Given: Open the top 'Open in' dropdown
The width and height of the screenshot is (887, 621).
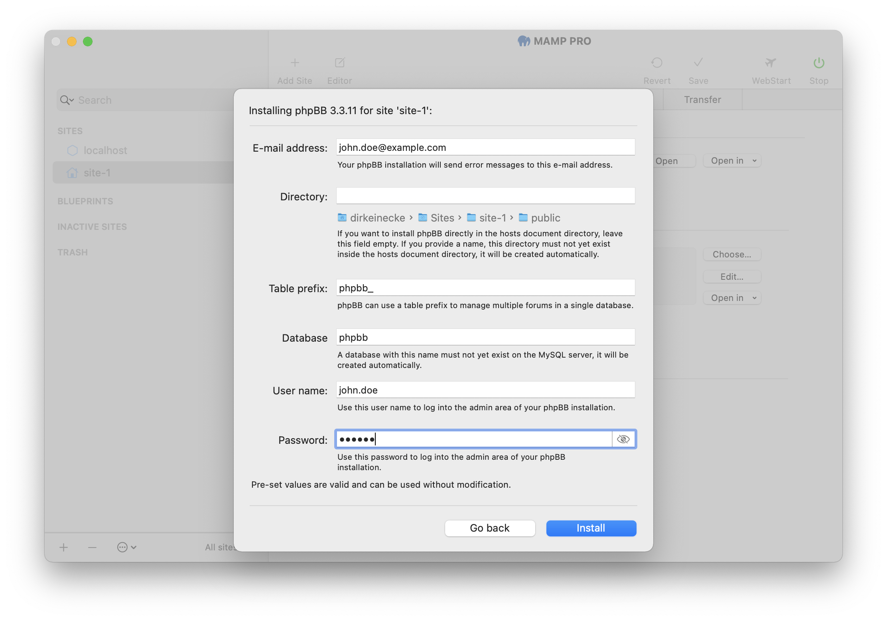Looking at the screenshot, I should click(732, 161).
